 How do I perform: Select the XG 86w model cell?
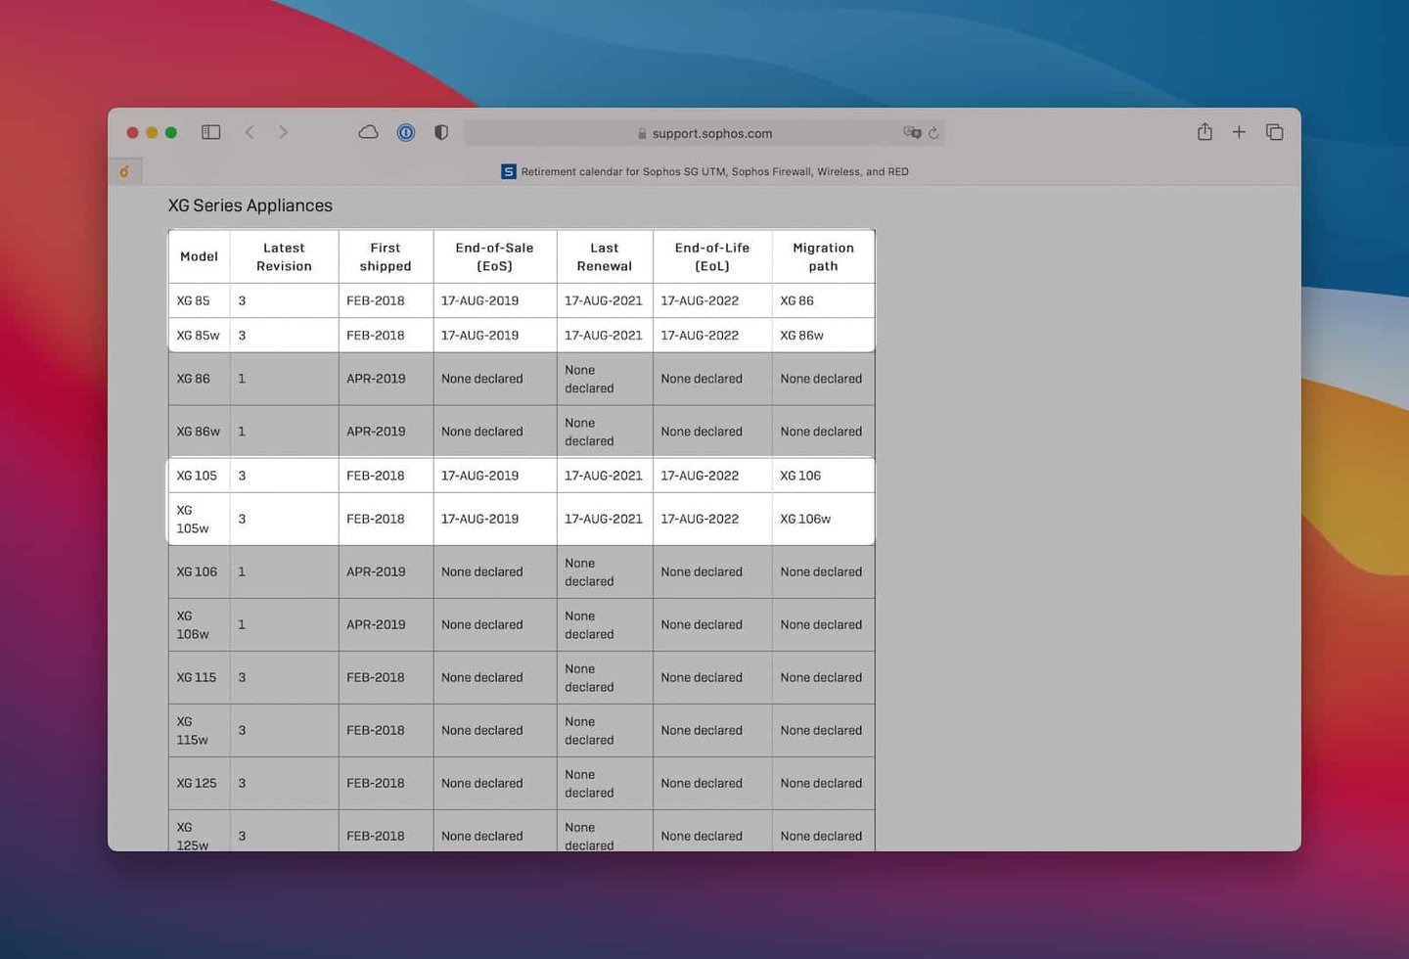(x=199, y=432)
